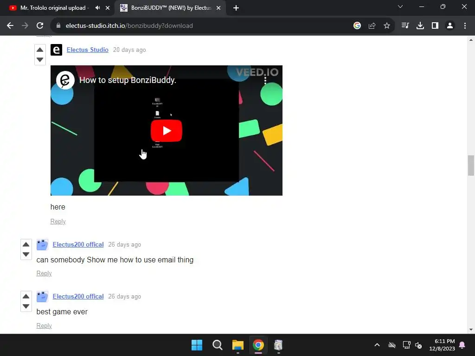The image size is (475, 356).
Task: Downvote the 'can somebody Show me' comment
Action: pyautogui.click(x=26, y=254)
